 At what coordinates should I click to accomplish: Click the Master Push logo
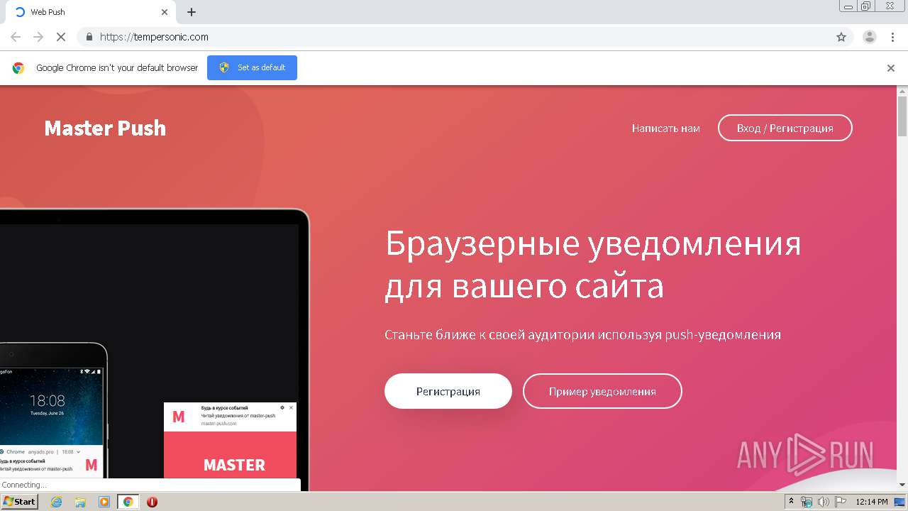(105, 128)
